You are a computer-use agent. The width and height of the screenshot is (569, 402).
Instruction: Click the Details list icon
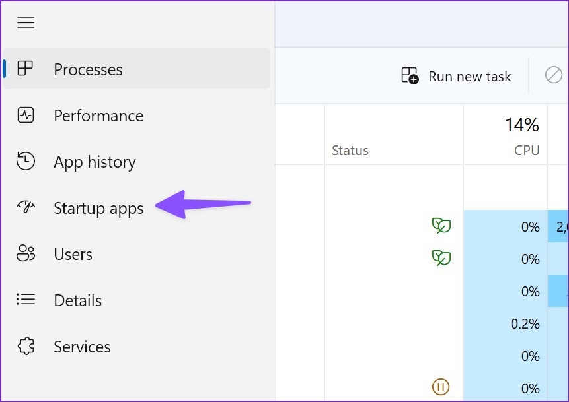pyautogui.click(x=26, y=300)
